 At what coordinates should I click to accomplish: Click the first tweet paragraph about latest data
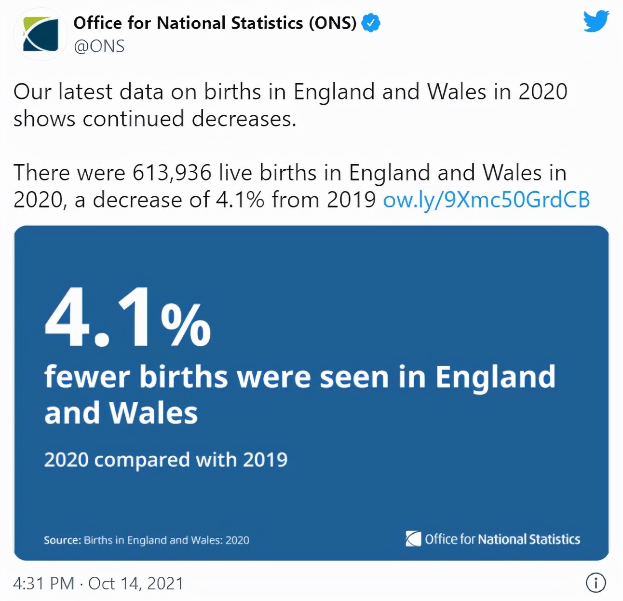[x=290, y=105]
